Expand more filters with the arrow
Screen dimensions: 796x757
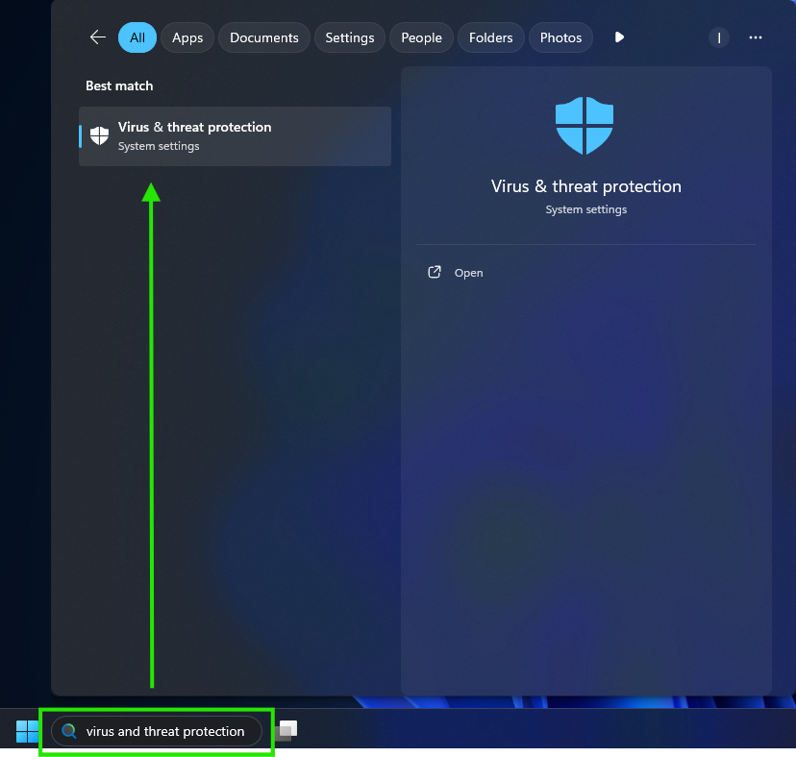(619, 37)
